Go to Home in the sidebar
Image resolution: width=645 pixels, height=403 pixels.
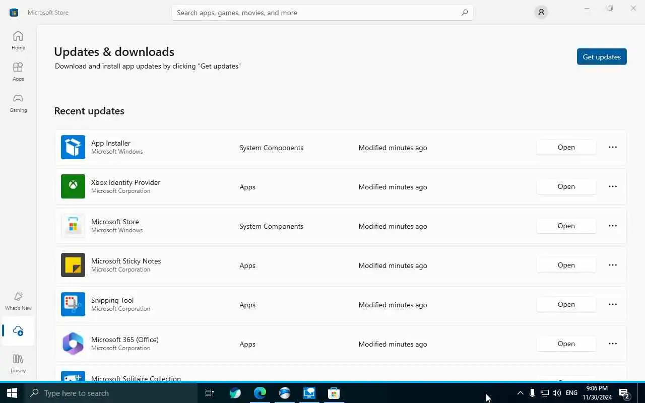click(18, 40)
